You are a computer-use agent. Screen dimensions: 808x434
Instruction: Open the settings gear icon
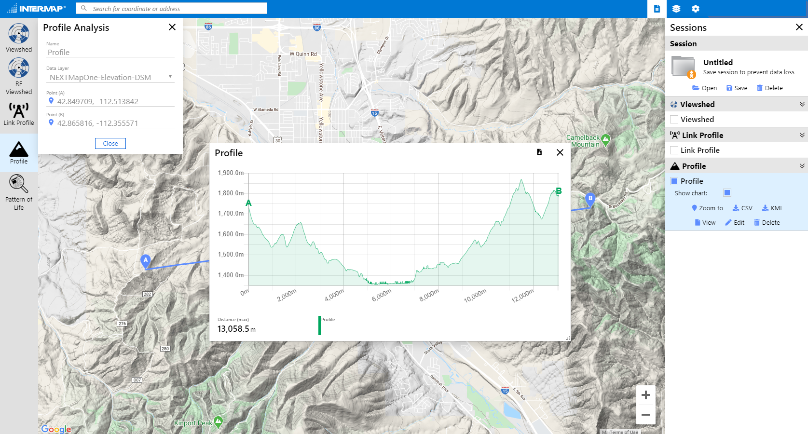695,8
